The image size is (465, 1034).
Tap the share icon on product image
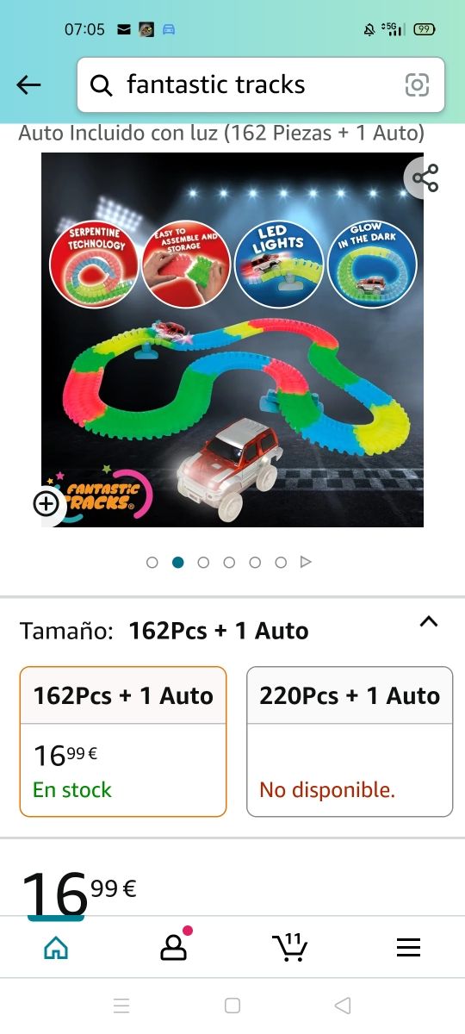tap(425, 178)
